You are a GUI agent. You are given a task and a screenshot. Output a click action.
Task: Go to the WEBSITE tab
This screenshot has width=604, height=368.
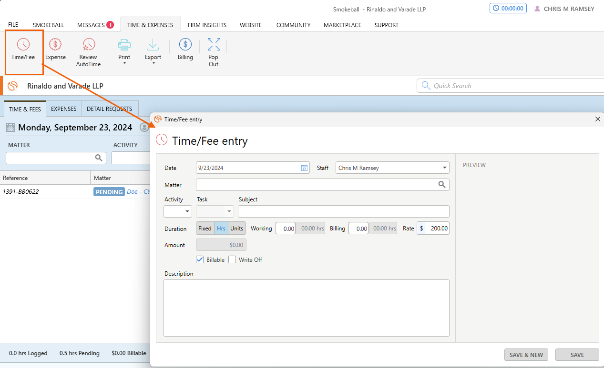(x=251, y=25)
